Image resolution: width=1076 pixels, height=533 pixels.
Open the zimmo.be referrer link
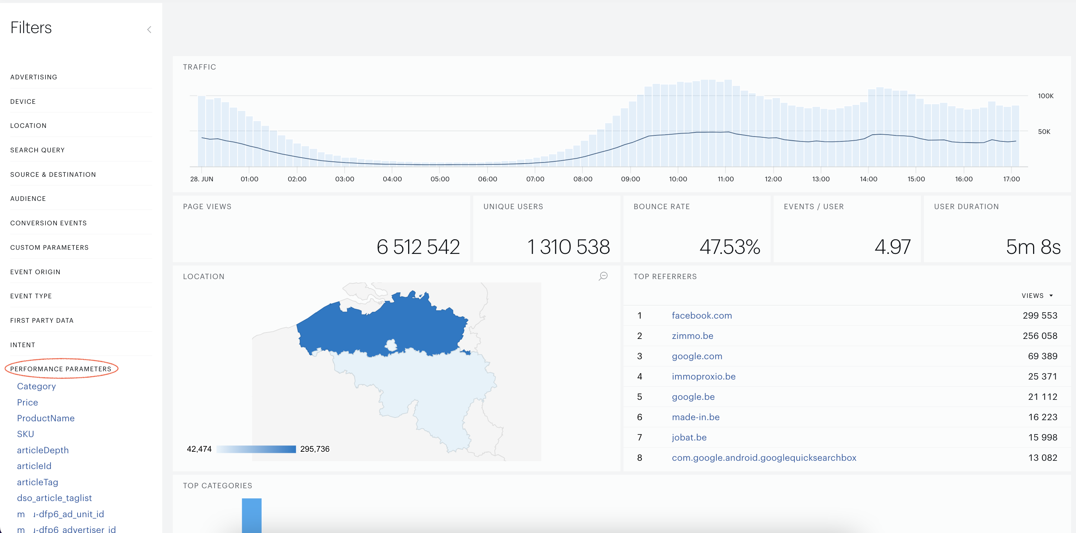click(x=693, y=336)
